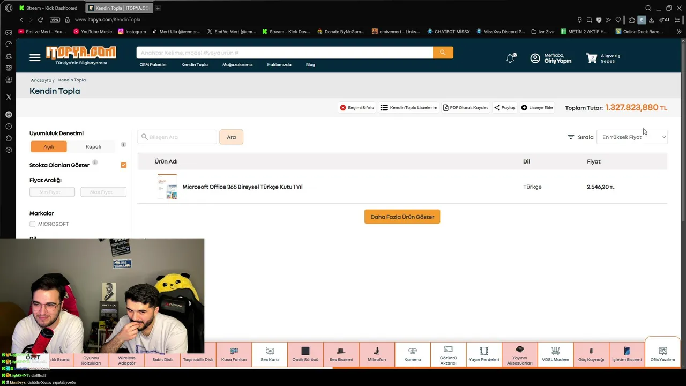Select the Ses Sistemi component category
686x386 pixels.
pyautogui.click(x=341, y=354)
